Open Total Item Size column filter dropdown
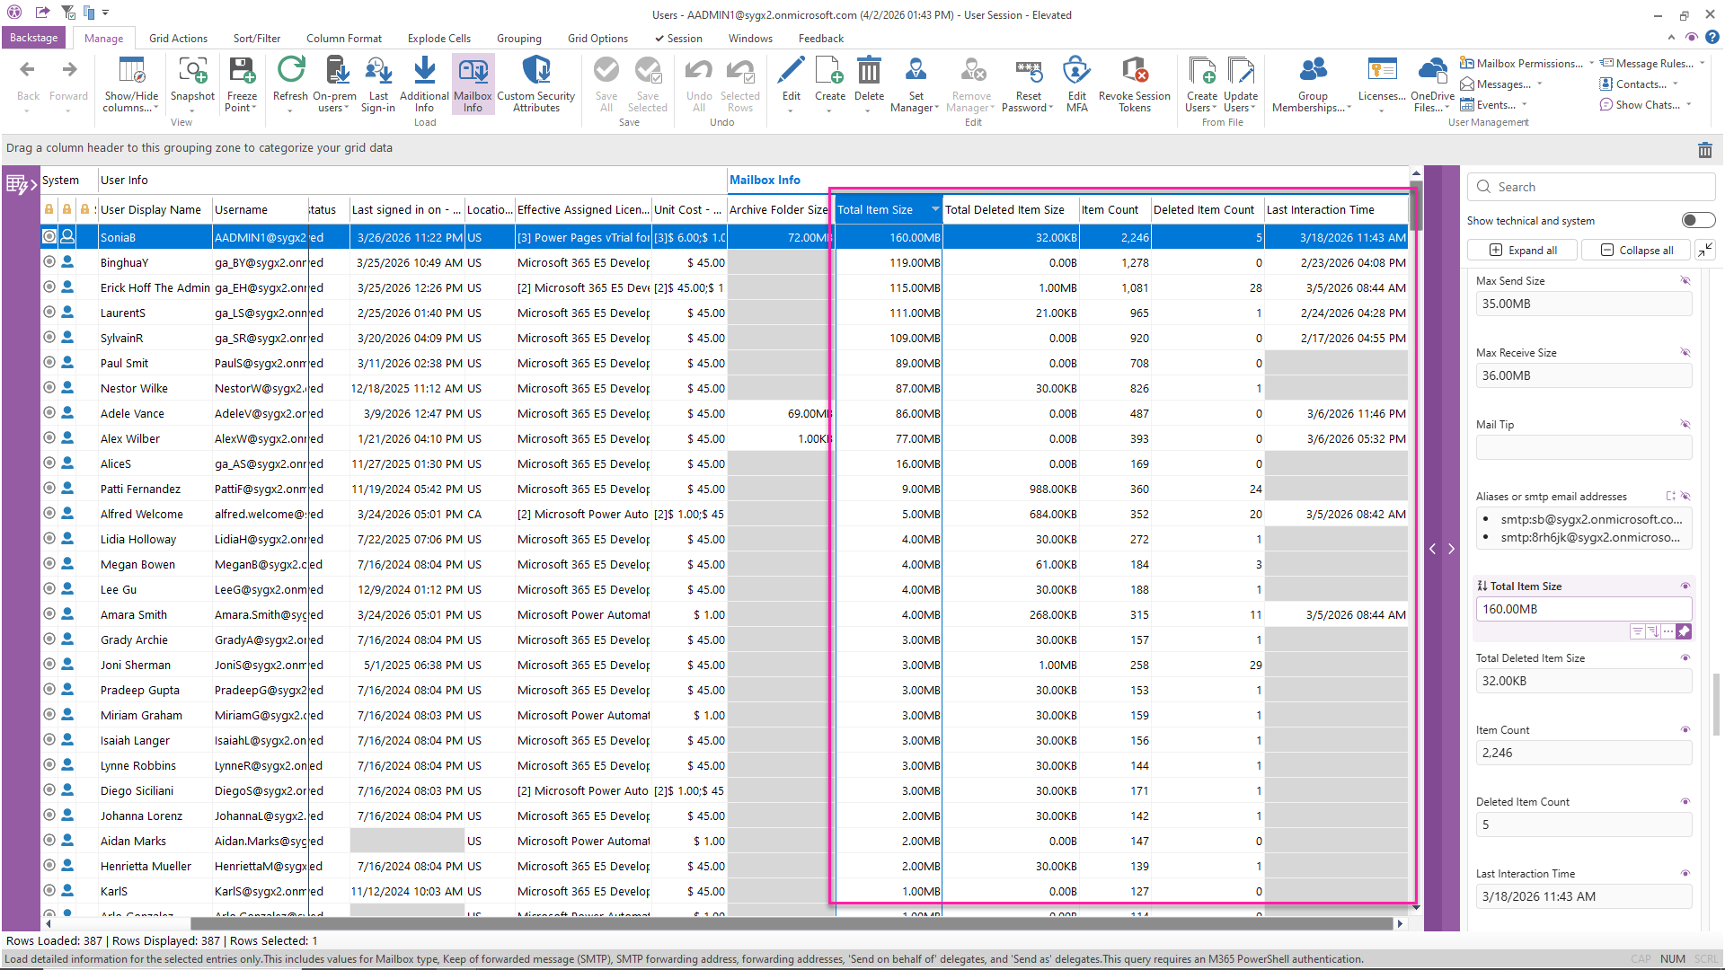Image resolution: width=1725 pixels, height=970 pixels. 934,209
